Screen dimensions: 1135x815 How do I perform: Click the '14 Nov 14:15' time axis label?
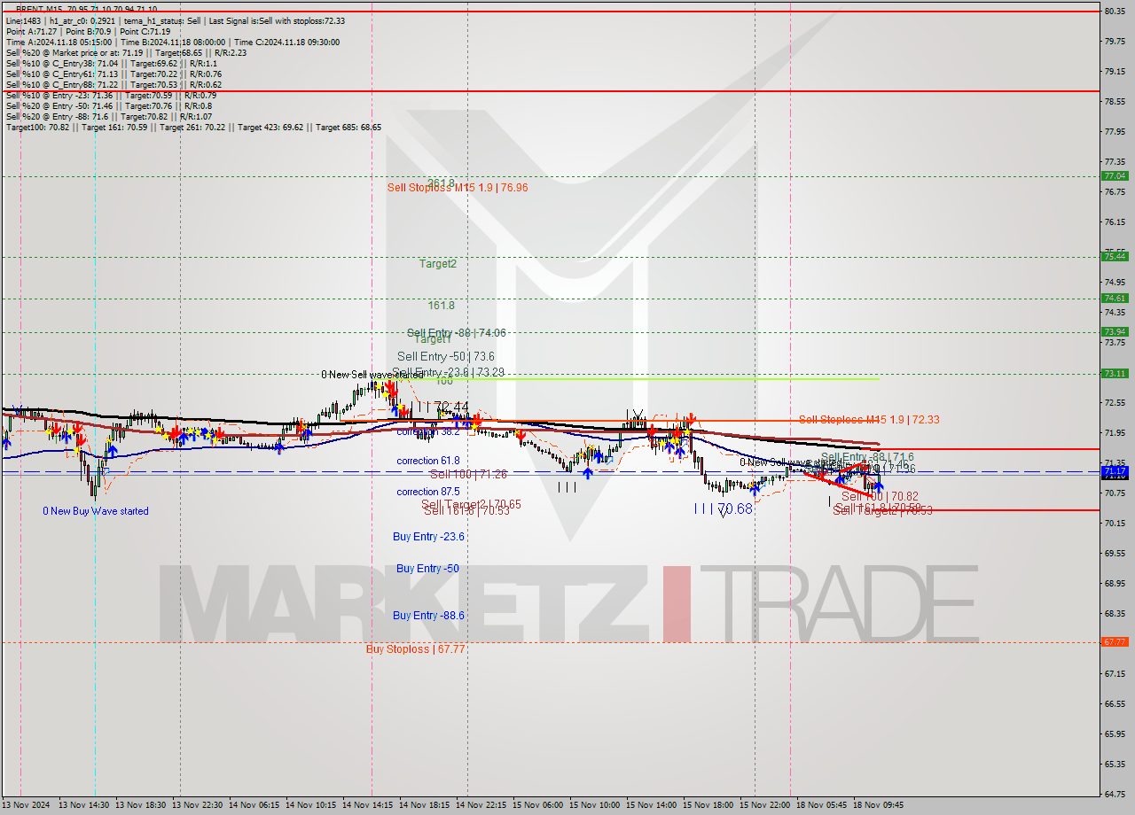[368, 805]
